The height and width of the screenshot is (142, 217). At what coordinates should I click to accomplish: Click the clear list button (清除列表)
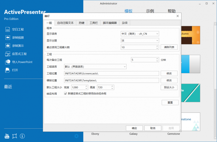[169, 47]
